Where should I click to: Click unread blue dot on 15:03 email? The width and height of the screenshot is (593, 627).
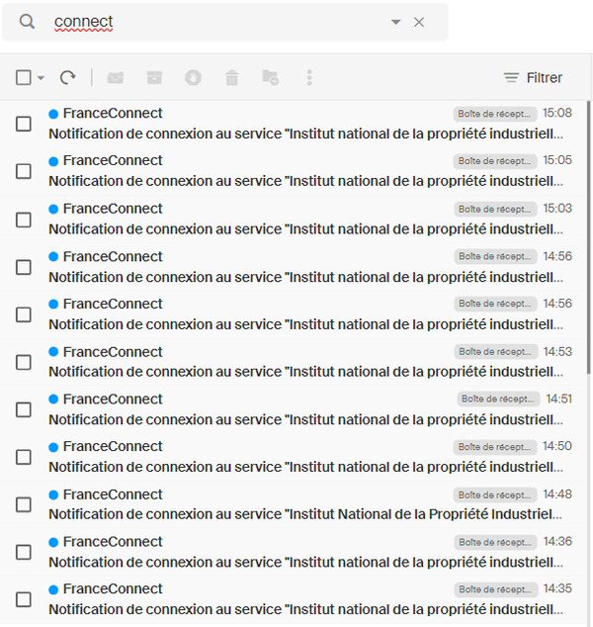click(x=53, y=209)
